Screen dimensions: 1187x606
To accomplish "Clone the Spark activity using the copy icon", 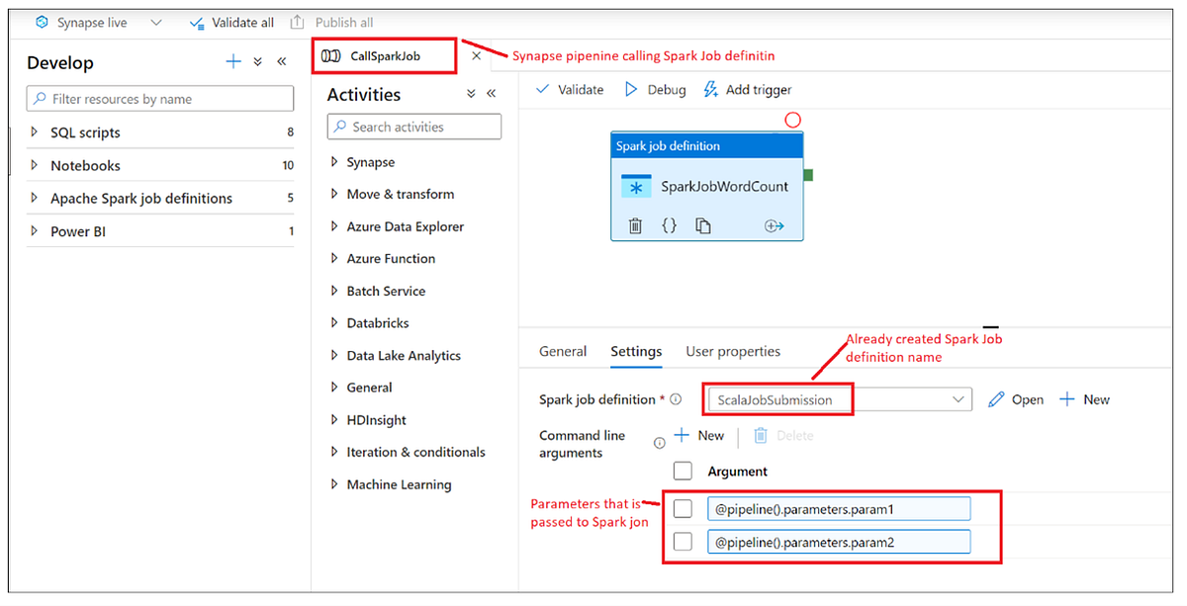I will pyautogui.click(x=702, y=225).
